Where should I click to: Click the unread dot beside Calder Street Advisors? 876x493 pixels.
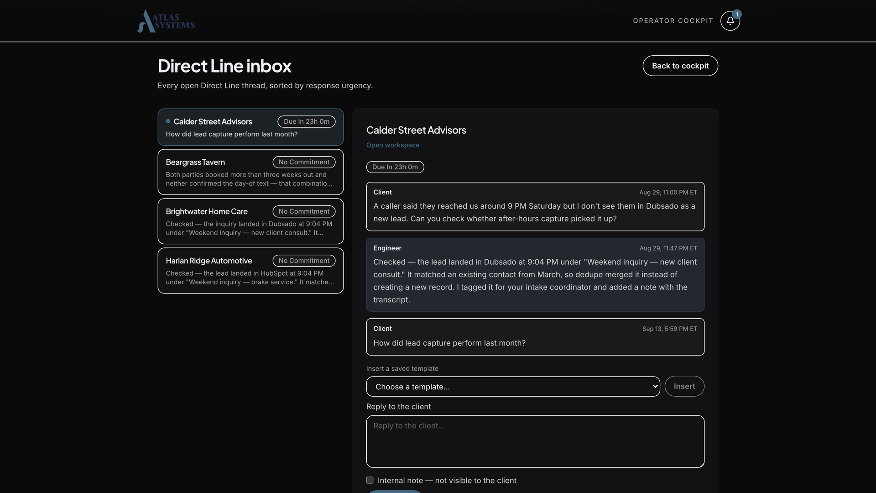pos(168,121)
